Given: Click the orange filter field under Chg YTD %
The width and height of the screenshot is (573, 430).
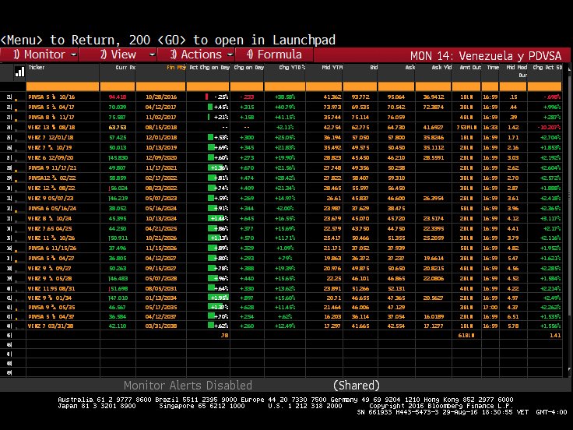Looking at the screenshot, I should click(x=285, y=86).
